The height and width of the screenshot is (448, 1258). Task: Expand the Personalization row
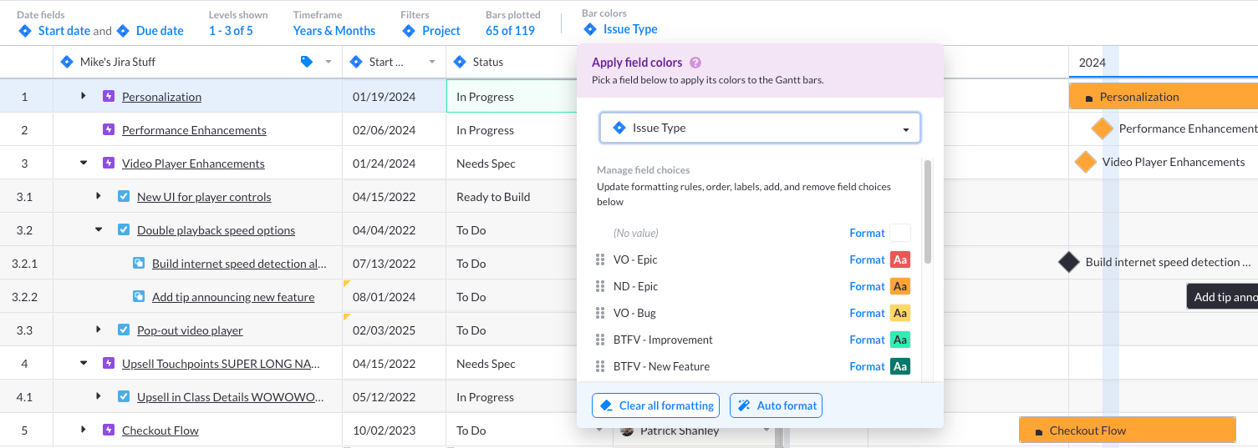(x=84, y=97)
